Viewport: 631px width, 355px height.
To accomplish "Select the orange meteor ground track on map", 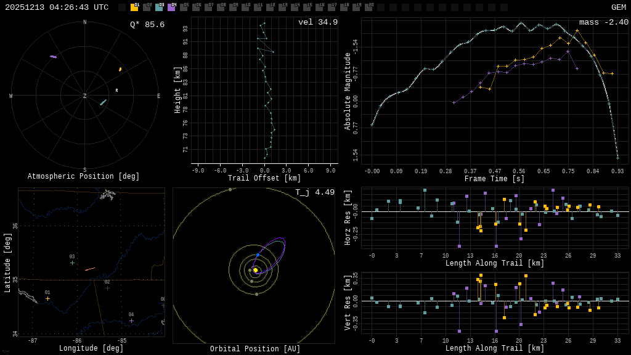I will pyautogui.click(x=90, y=269).
